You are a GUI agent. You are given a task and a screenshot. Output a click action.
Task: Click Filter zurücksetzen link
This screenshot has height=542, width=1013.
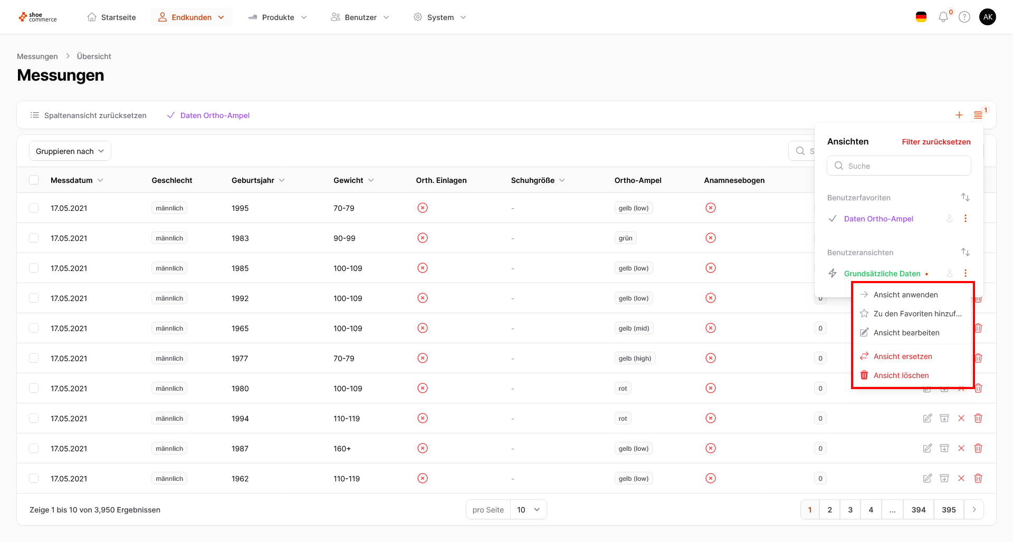click(x=936, y=142)
